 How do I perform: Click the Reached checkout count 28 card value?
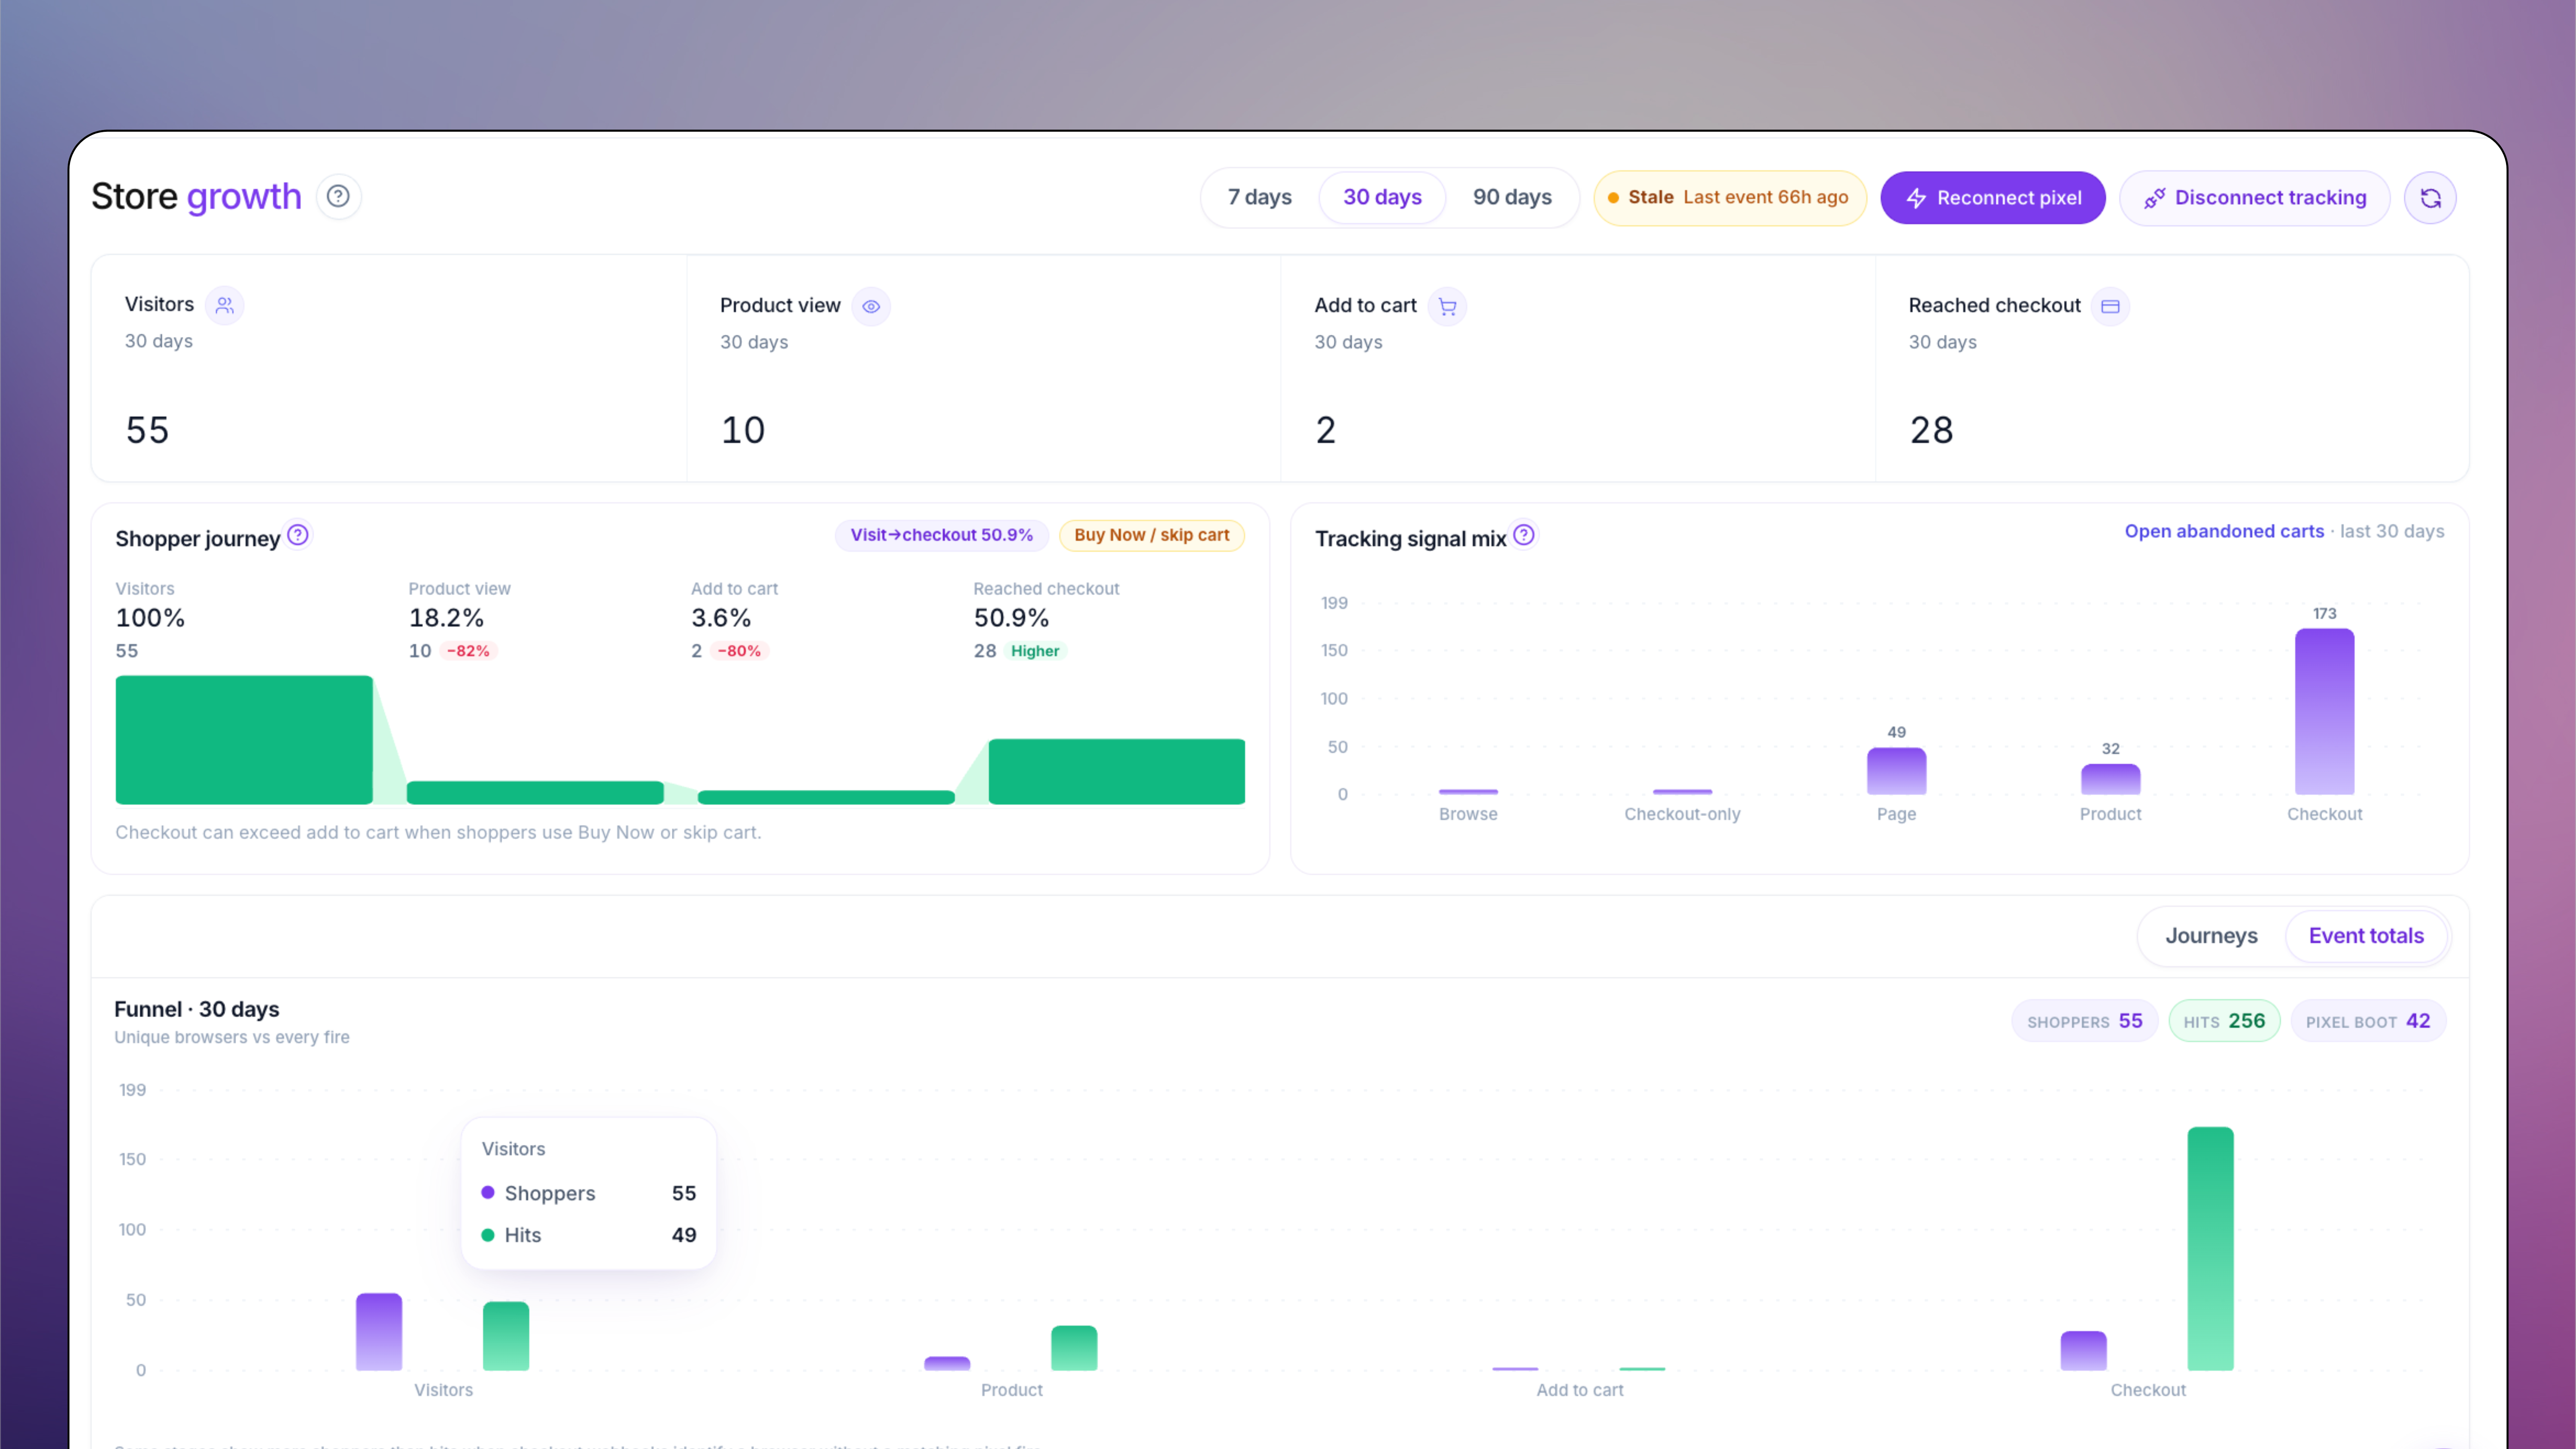click(x=1931, y=430)
